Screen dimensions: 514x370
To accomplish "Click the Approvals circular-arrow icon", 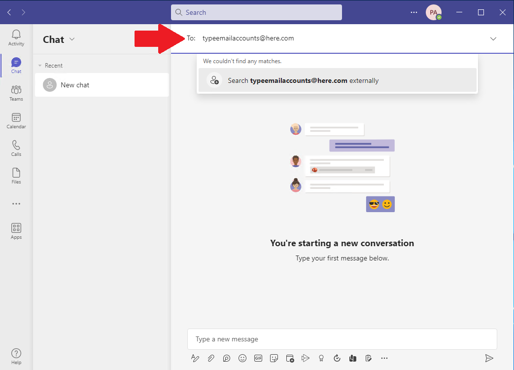I will pyautogui.click(x=337, y=358).
